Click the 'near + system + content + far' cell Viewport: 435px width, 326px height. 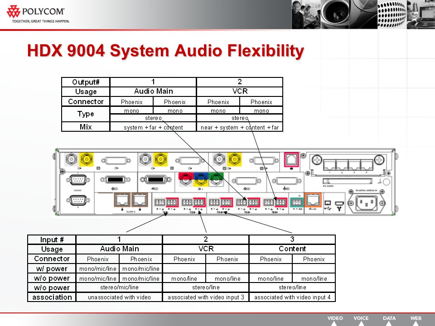(240, 127)
